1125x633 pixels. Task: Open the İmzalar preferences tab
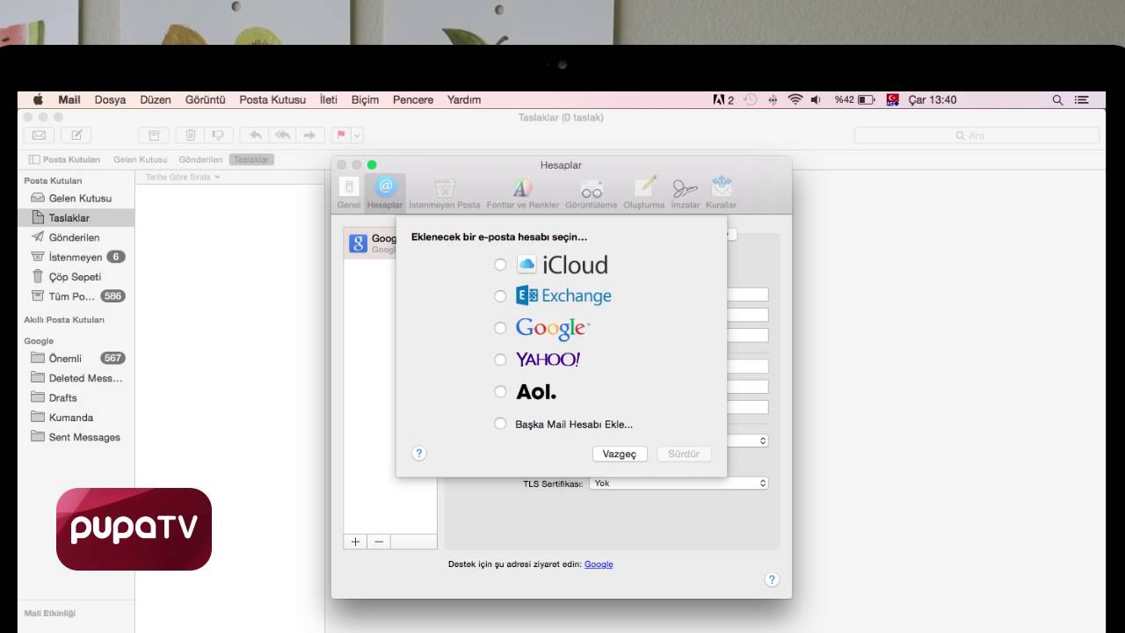click(x=686, y=193)
